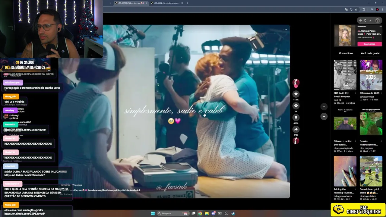Open sponsored ad video thumbnail
Viewport: 386px width, 217px height.
pyautogui.click(x=345, y=36)
